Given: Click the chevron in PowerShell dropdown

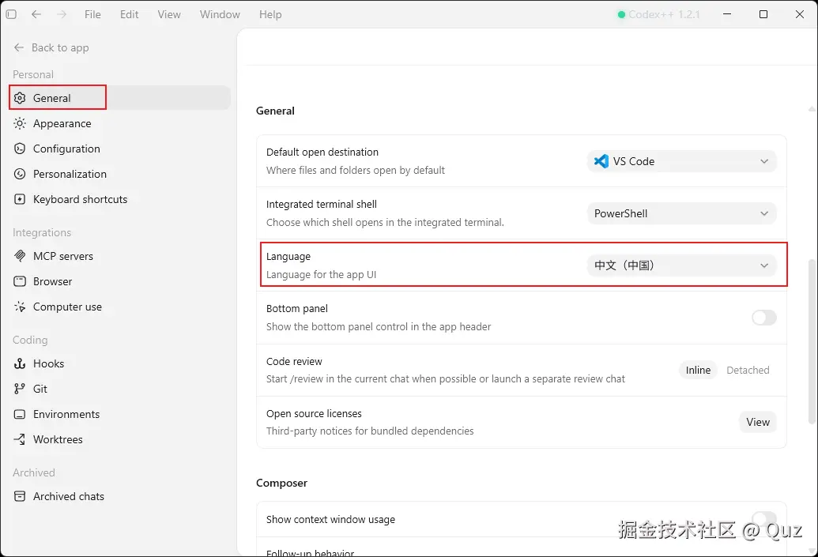Looking at the screenshot, I should 763,213.
